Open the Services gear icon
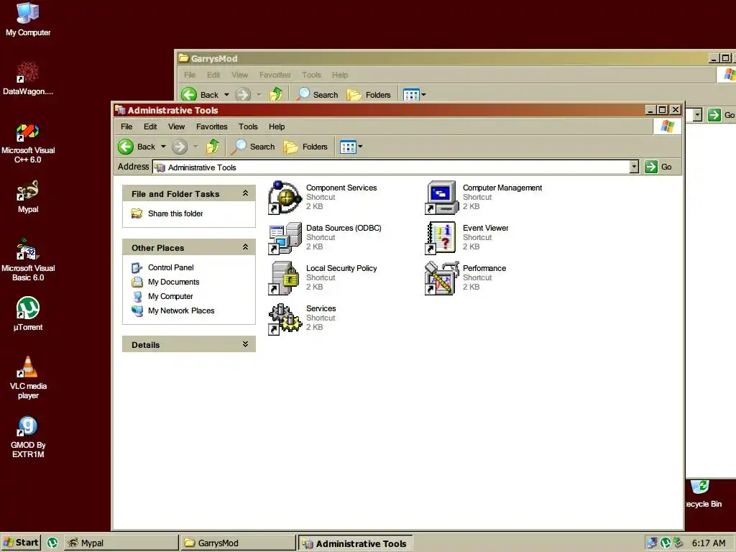This screenshot has height=552, width=736. (x=285, y=319)
